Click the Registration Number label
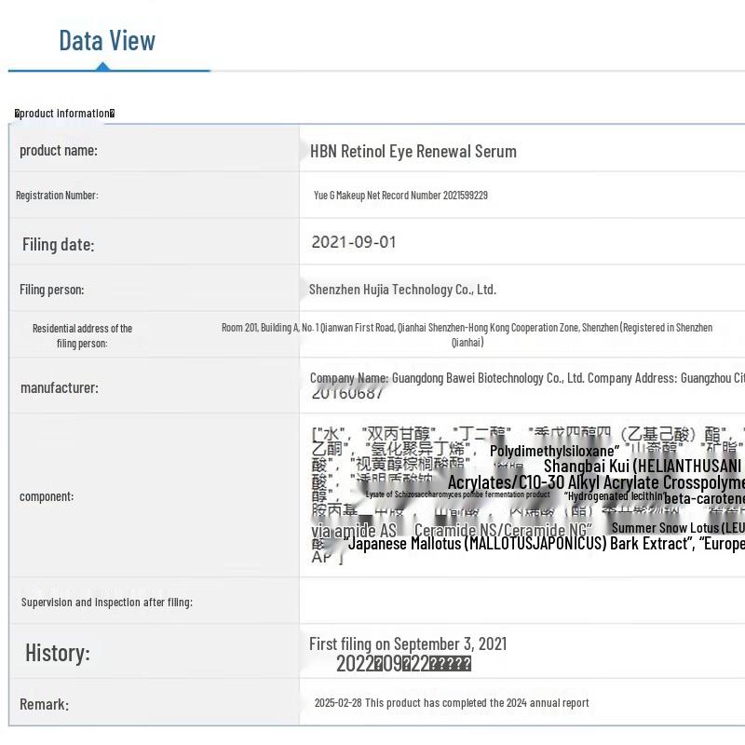The image size is (745, 745). tap(57, 196)
